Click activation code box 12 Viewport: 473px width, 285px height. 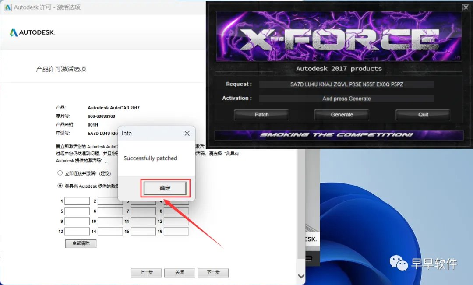(176, 221)
